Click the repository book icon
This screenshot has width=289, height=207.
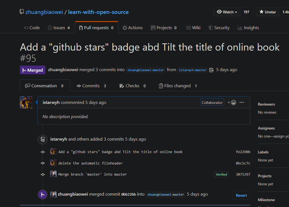22,12
